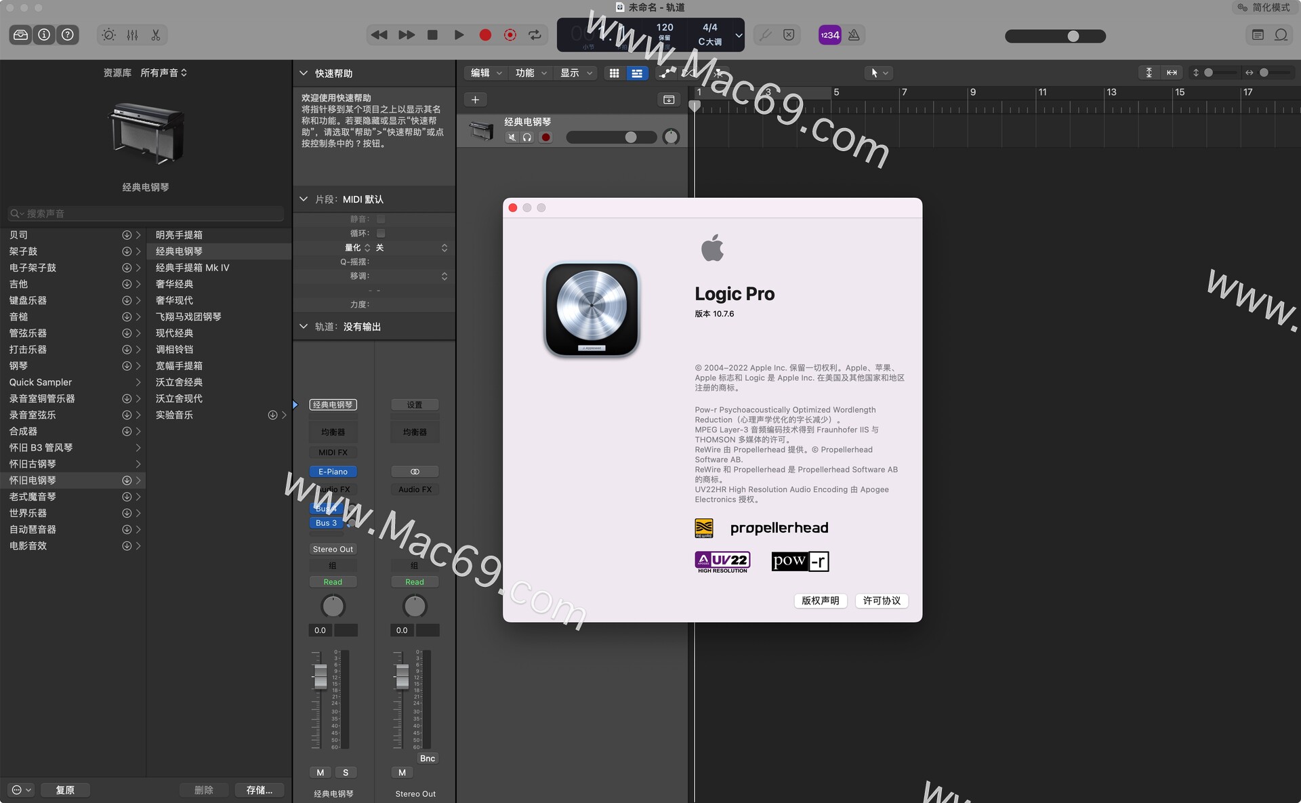Open Smart Controls dial icon
The width and height of the screenshot is (1301, 803).
pyautogui.click(x=108, y=35)
